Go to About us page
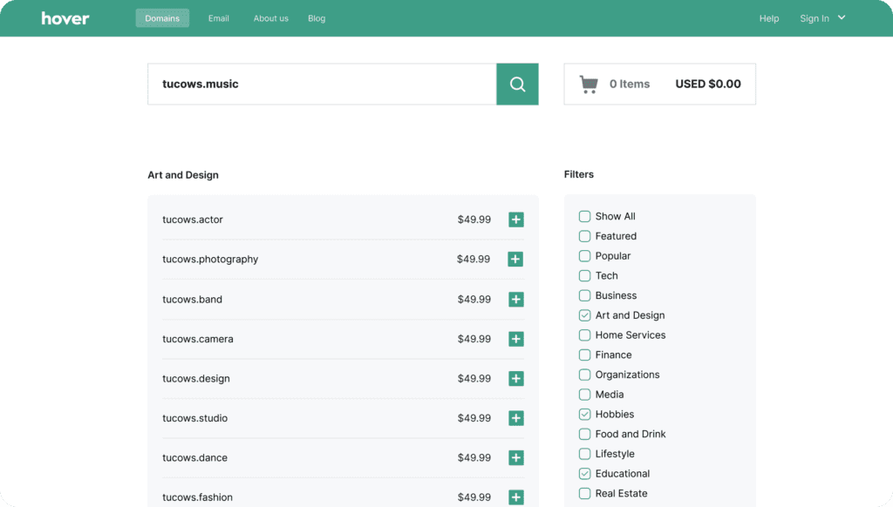 point(271,18)
